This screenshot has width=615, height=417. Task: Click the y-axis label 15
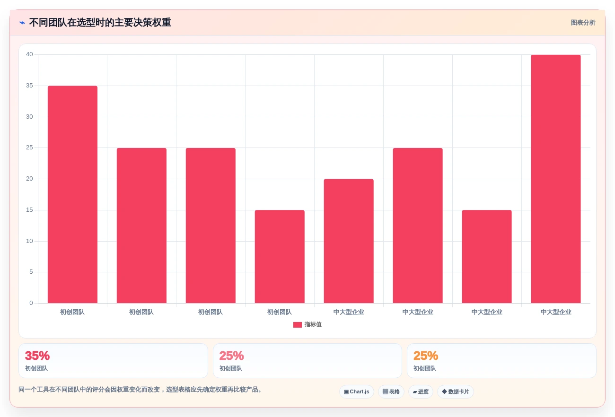coord(29,210)
